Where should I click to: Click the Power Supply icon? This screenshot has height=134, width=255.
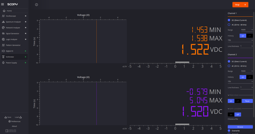tap(3, 63)
